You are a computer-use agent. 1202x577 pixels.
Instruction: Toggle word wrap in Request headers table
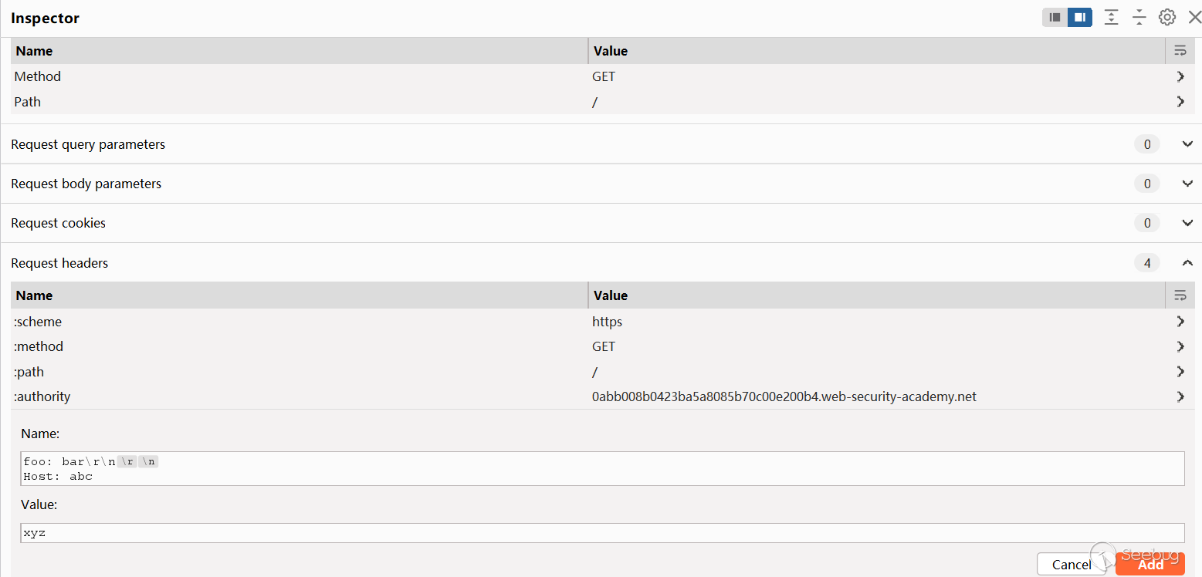click(x=1180, y=295)
